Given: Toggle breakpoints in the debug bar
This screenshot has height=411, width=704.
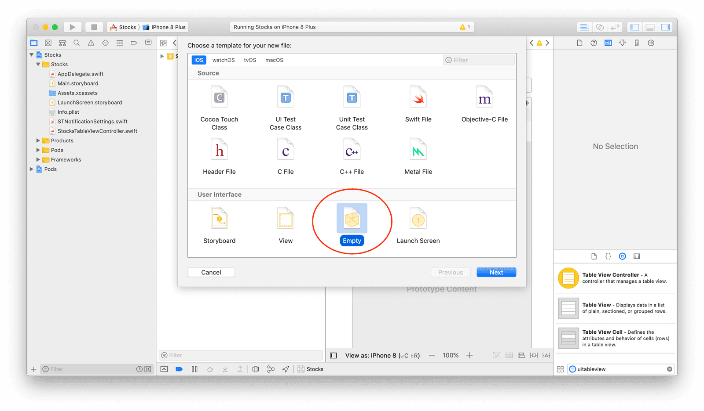Looking at the screenshot, I should 179,369.
